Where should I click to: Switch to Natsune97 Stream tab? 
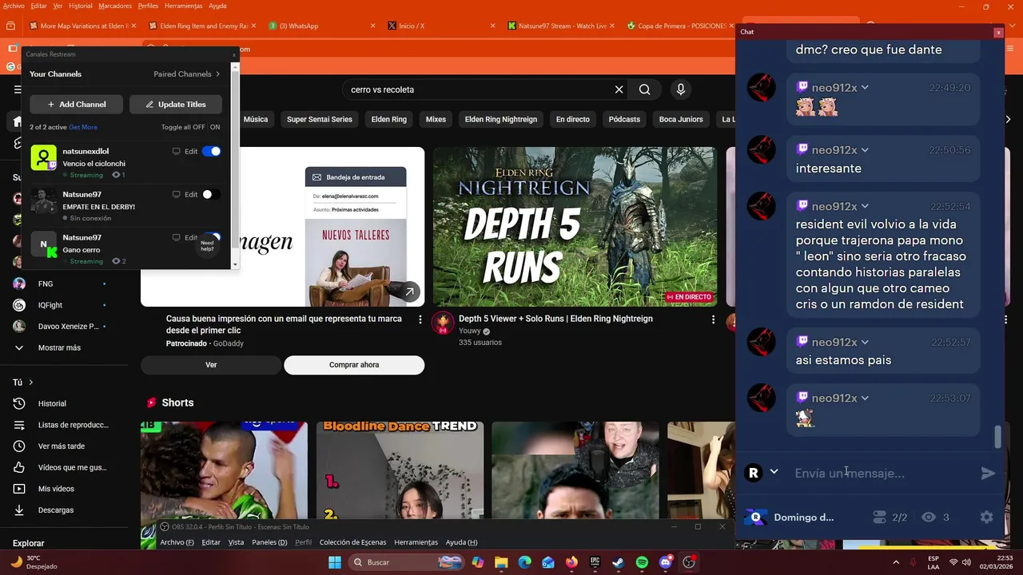point(561,26)
